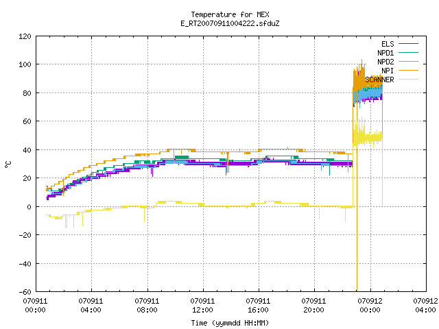Click the x-axis label 070912 00:00

point(370,306)
